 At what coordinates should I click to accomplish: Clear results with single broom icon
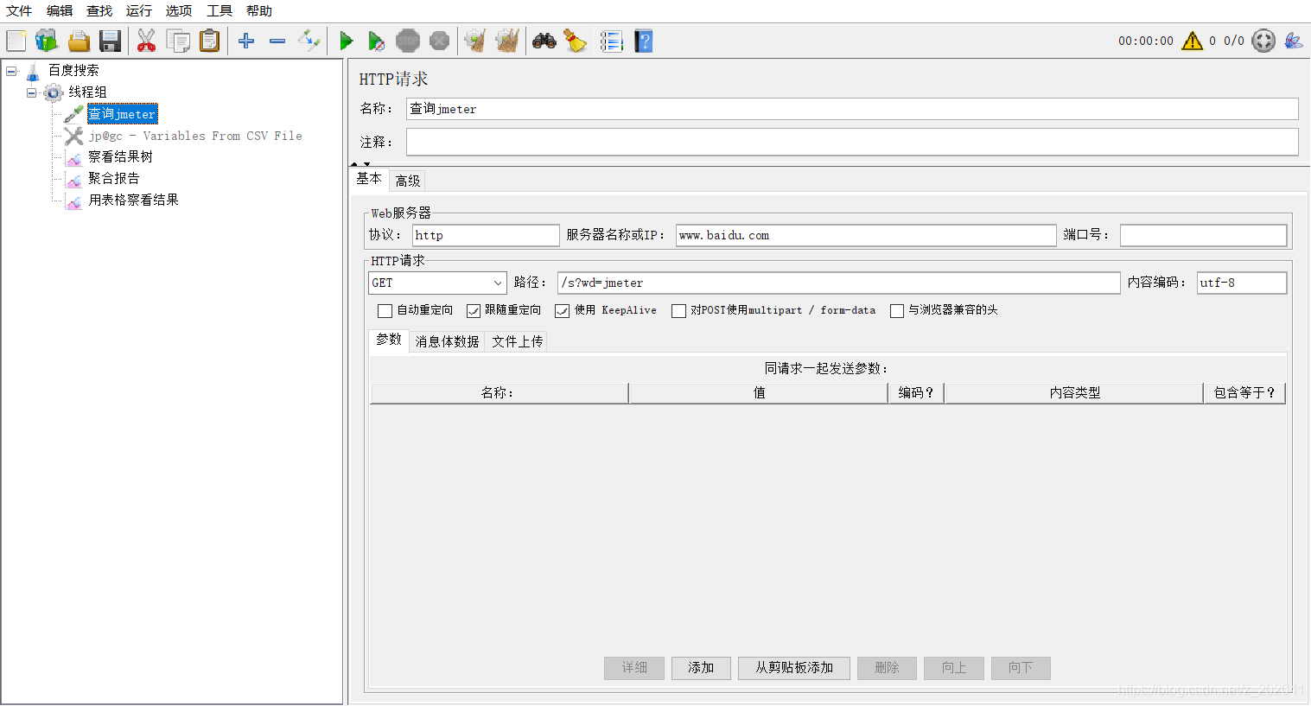pyautogui.click(x=474, y=41)
